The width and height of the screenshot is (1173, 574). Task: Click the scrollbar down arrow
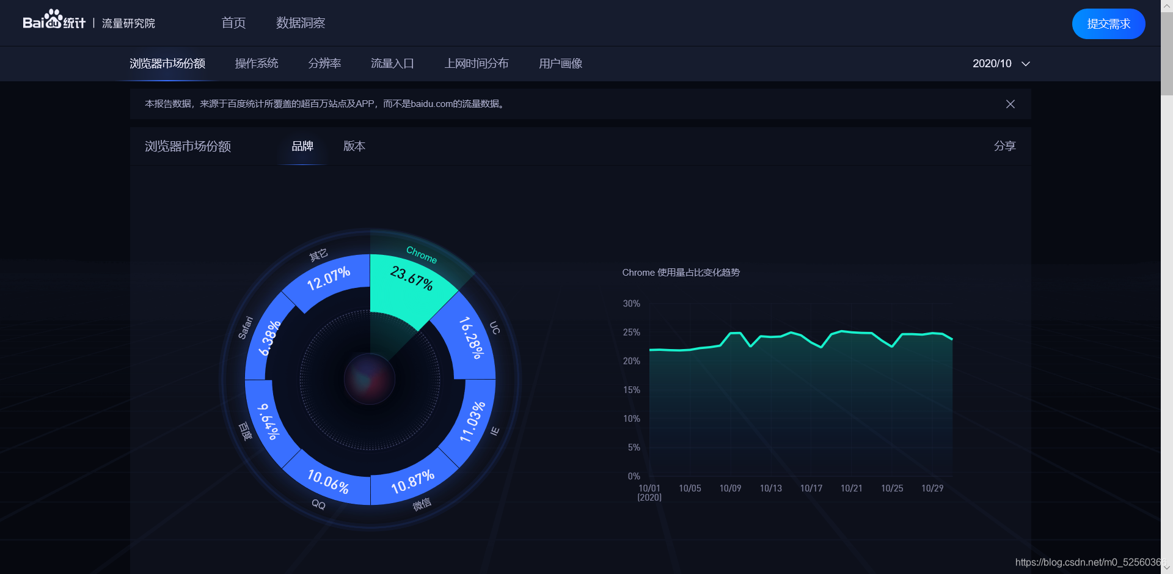pyautogui.click(x=1167, y=568)
